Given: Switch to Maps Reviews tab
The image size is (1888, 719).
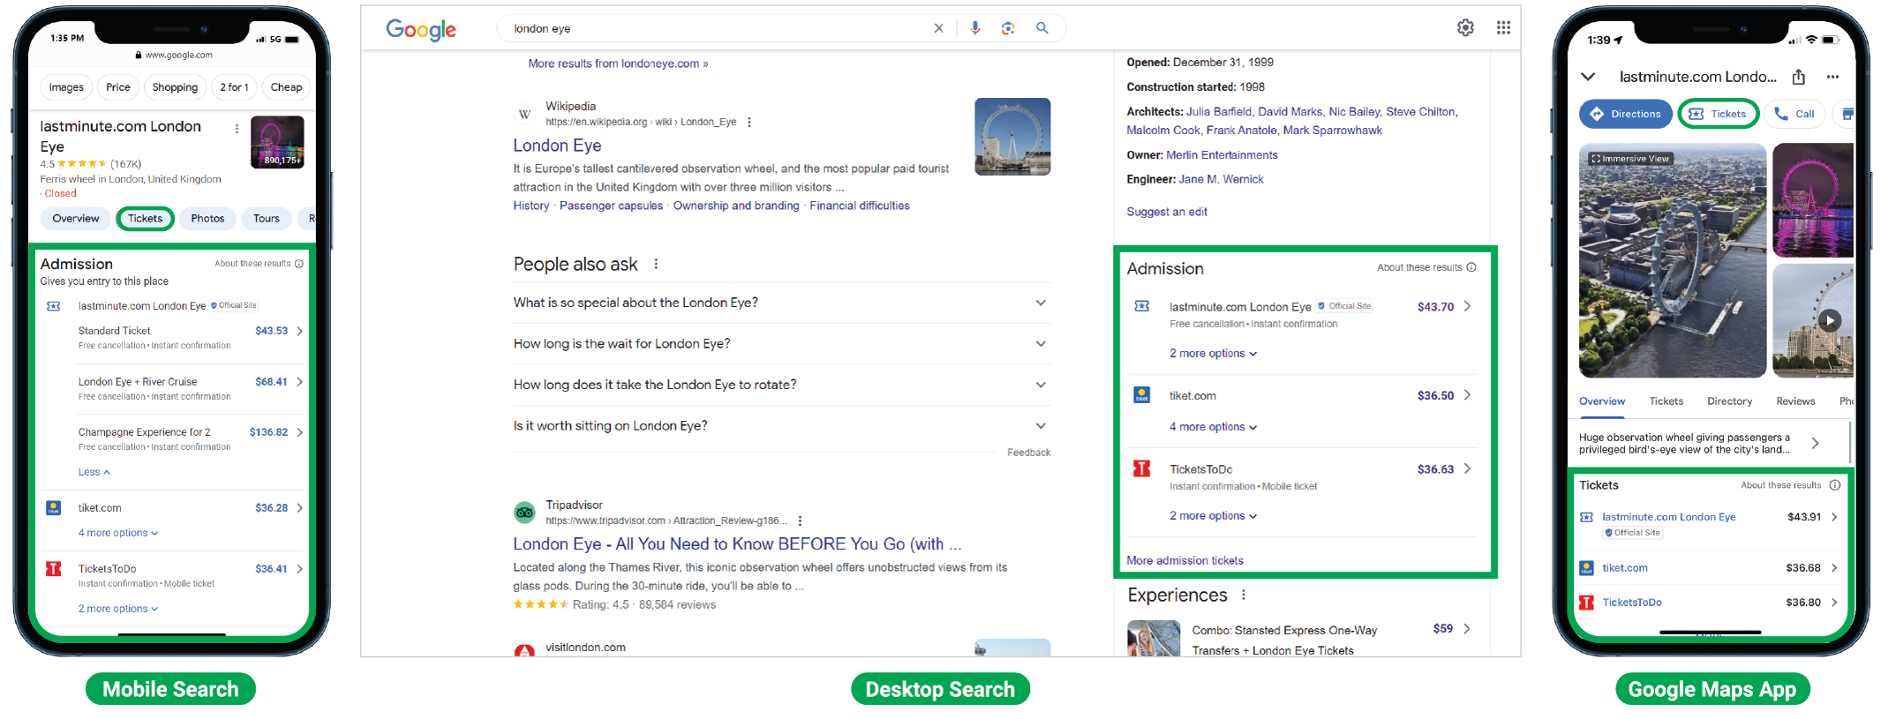Looking at the screenshot, I should (1795, 401).
